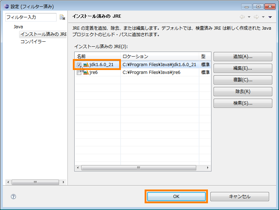Screen dimensions: 279x210
Task: Open the back history dropdown arrow
Action: pyautogui.click(x=249, y=17)
